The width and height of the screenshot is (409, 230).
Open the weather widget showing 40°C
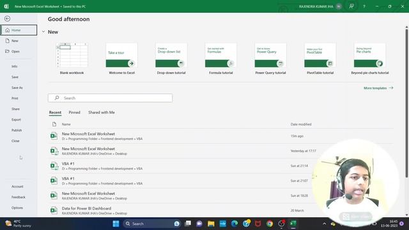tap(19, 224)
